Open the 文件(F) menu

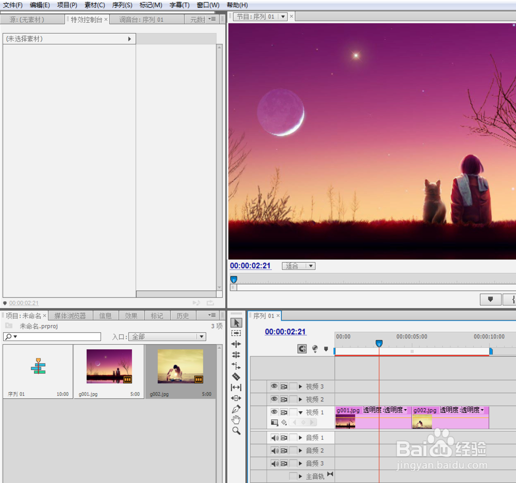pos(13,5)
